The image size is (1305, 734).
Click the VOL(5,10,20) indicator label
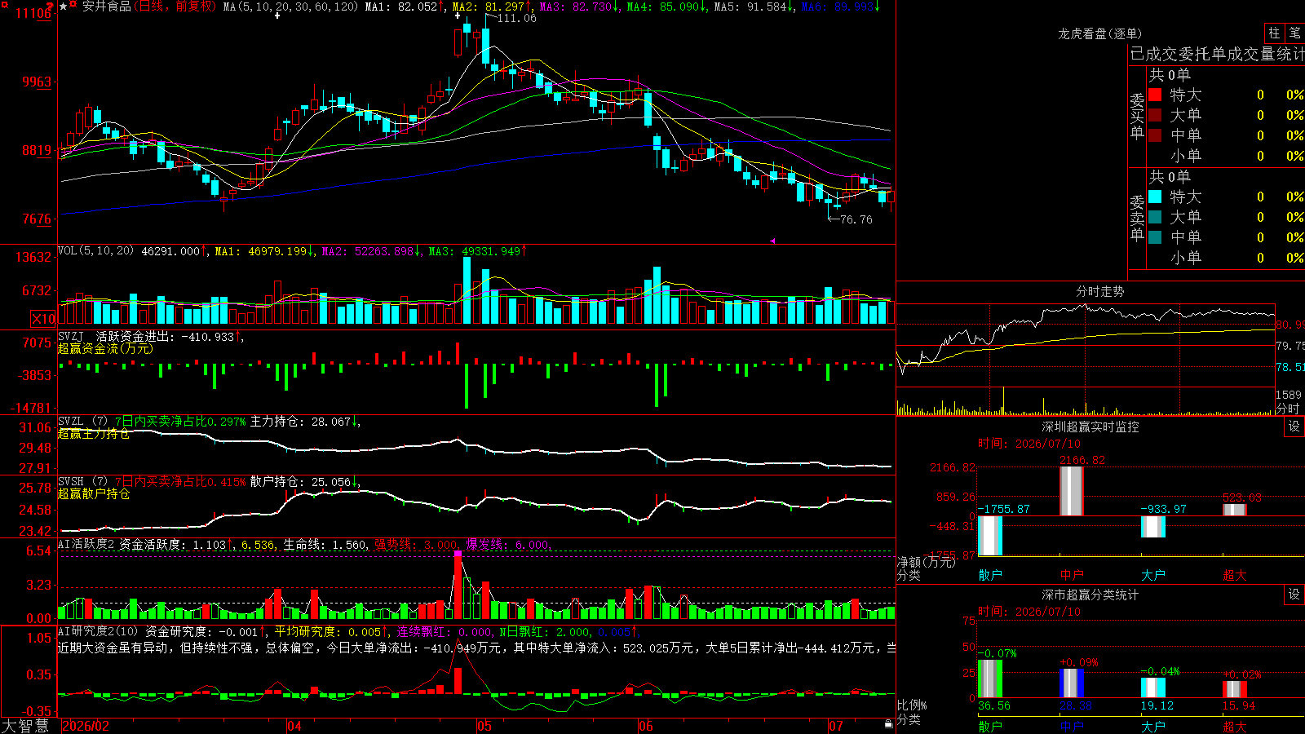pos(95,250)
